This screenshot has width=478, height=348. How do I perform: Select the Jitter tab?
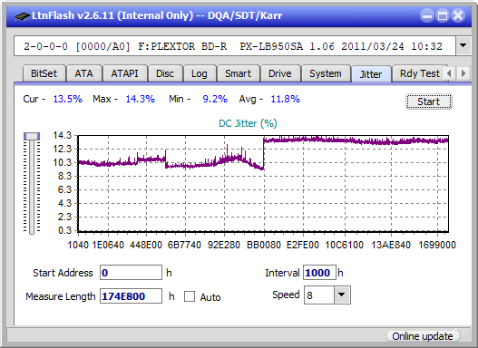371,74
